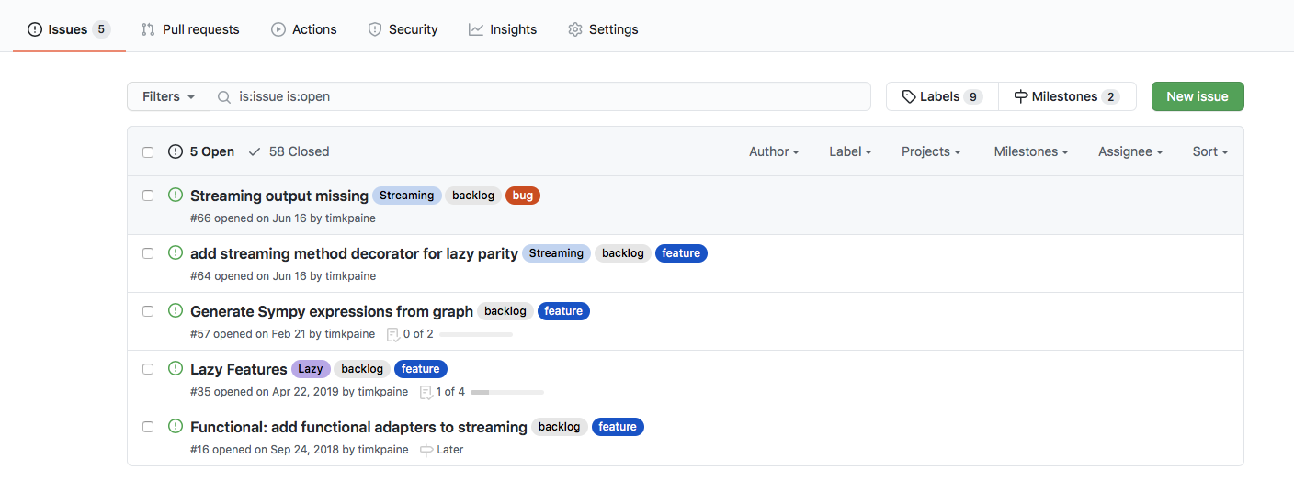Screen dimensions: 1294x481
Task: Click the tasklist icon showing 0 of 2
Action: 392,334
